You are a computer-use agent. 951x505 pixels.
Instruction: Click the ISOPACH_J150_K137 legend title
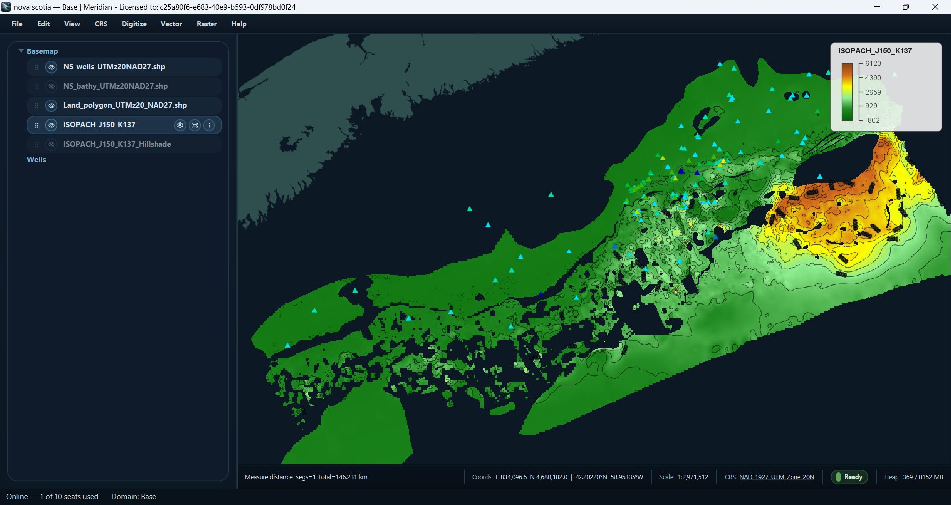[875, 51]
